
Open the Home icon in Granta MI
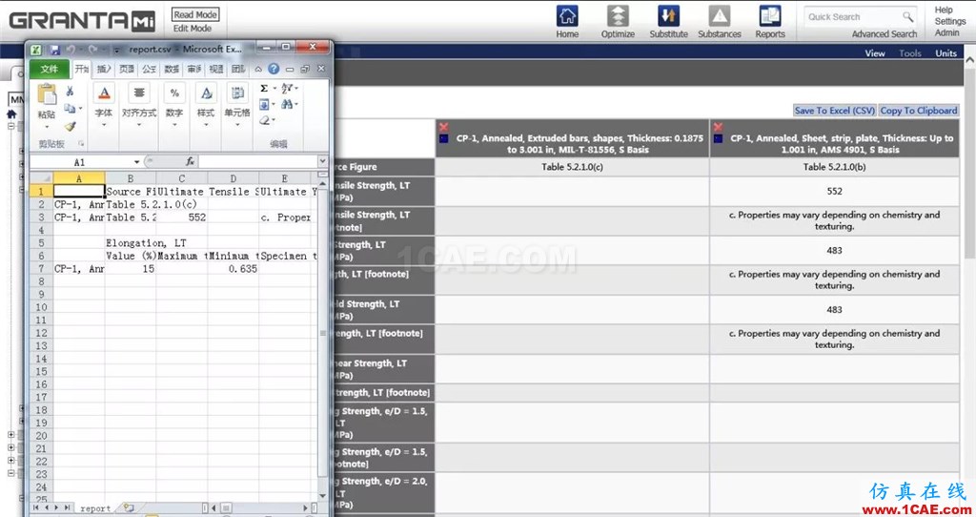(567, 16)
